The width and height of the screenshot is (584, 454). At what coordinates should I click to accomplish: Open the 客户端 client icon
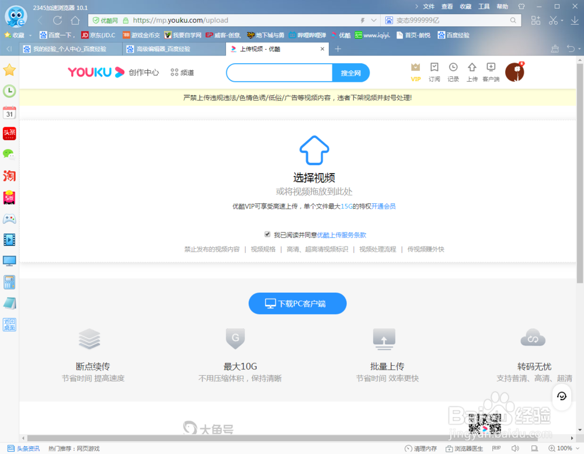point(491,71)
